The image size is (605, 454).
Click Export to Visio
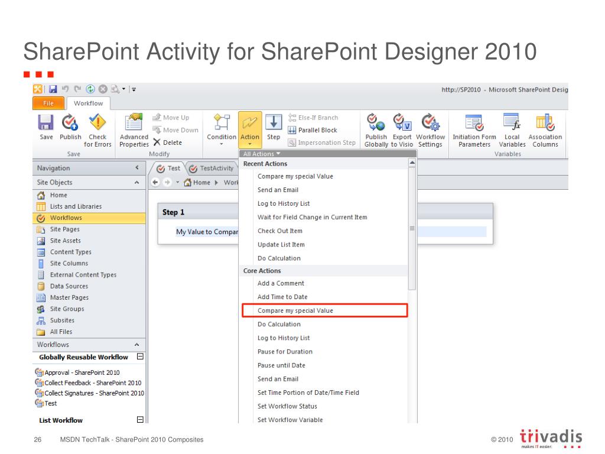click(402, 131)
